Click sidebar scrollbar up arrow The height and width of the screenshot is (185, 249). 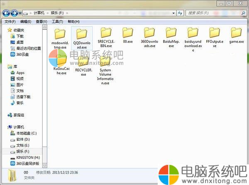(x=45, y=27)
